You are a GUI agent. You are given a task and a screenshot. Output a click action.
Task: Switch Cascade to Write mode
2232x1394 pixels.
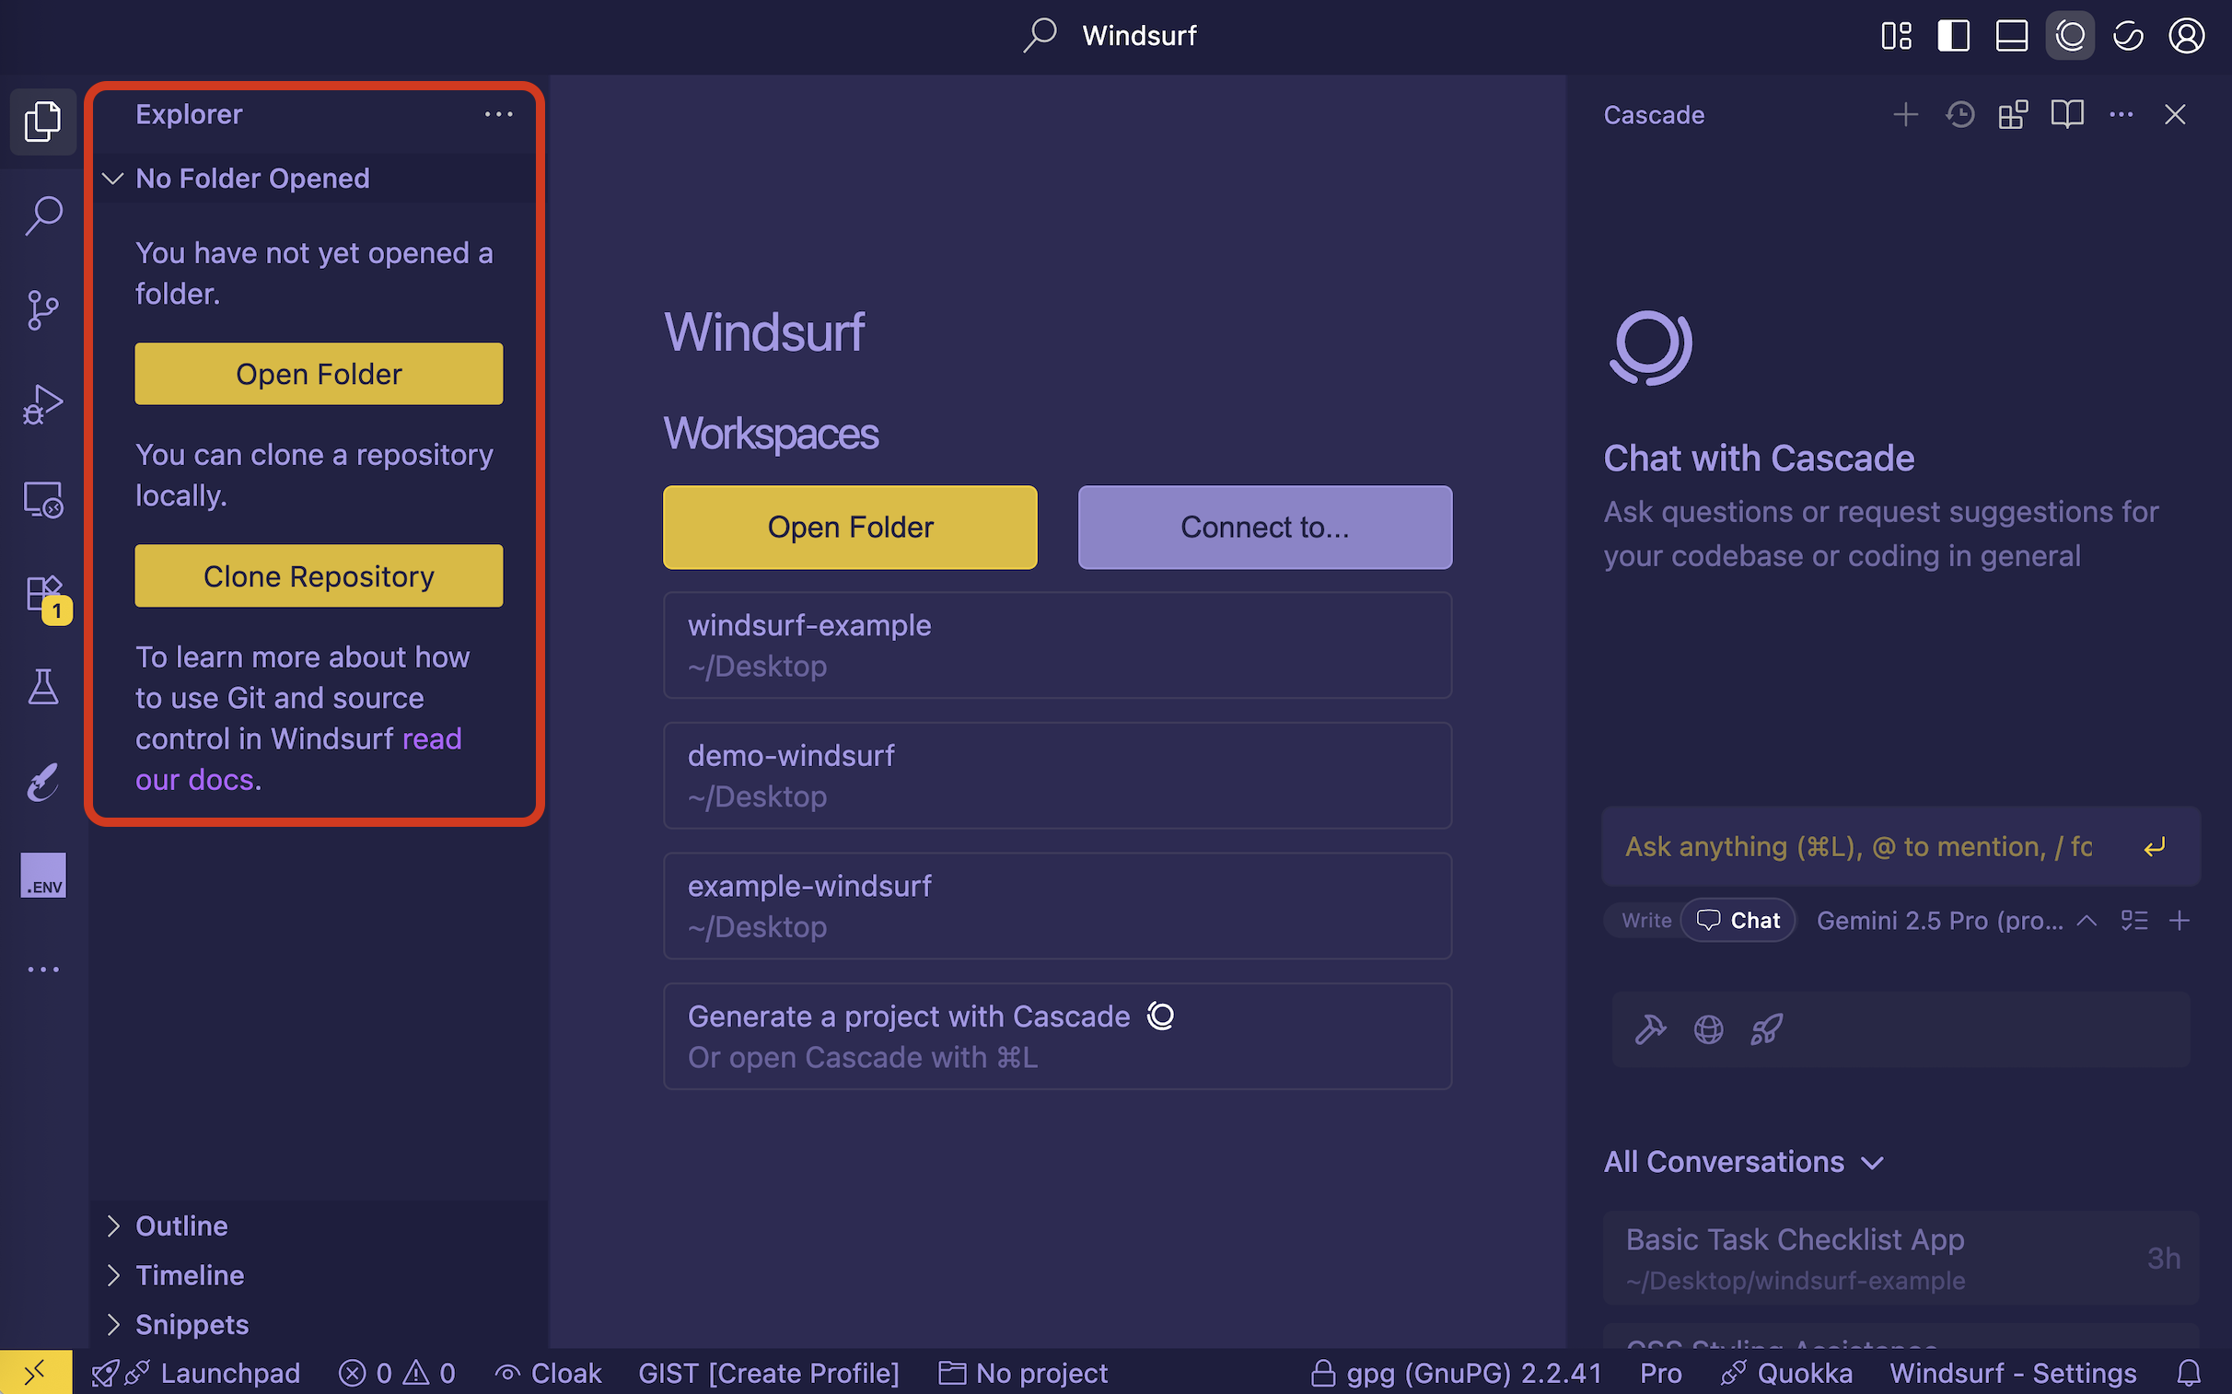pos(1645,920)
